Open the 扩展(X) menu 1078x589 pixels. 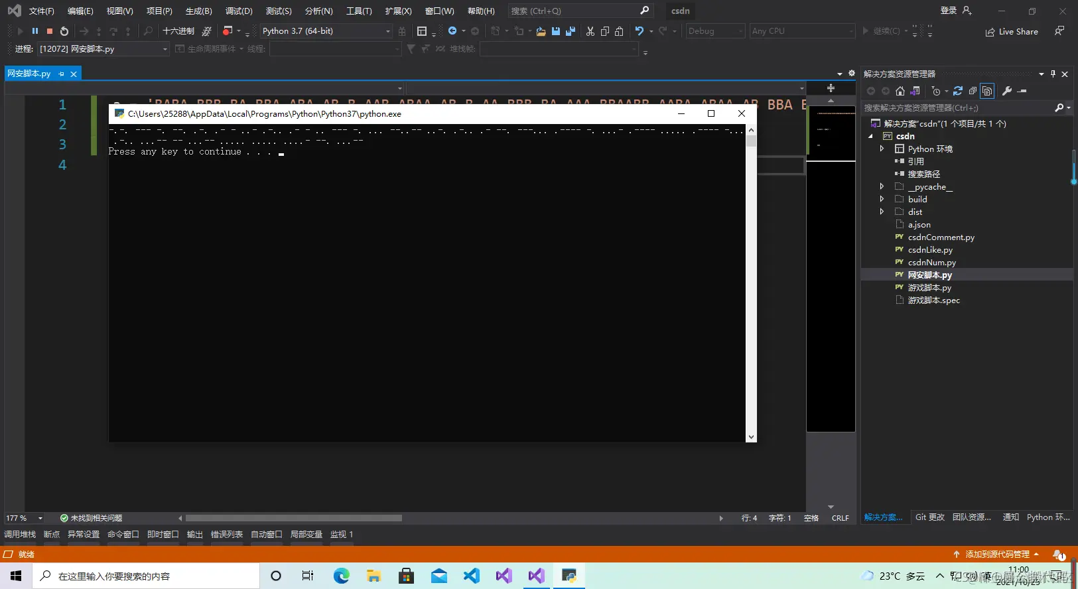click(x=398, y=11)
